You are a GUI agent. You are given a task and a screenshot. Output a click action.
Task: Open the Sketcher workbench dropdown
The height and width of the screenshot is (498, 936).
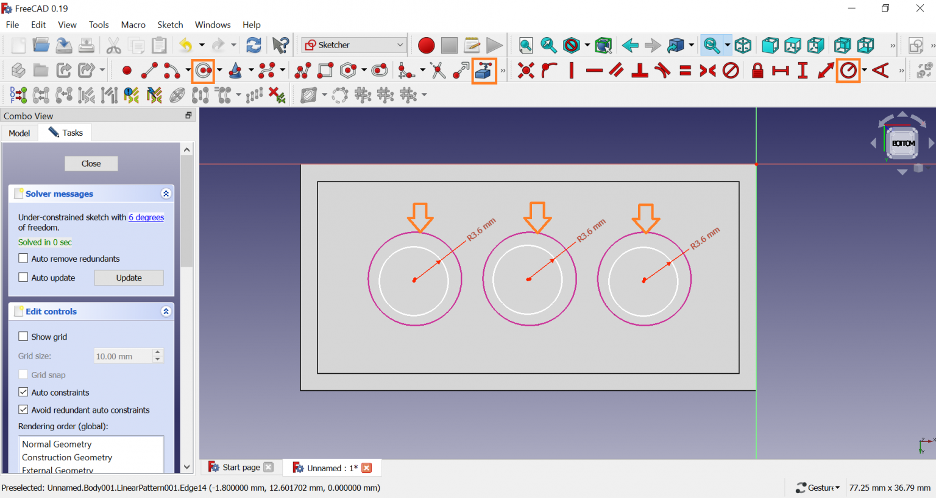353,45
